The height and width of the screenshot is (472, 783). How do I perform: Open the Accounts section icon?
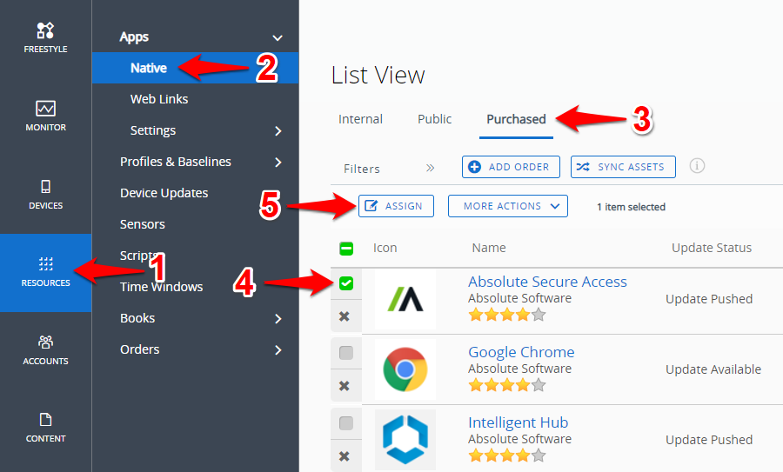click(x=45, y=342)
